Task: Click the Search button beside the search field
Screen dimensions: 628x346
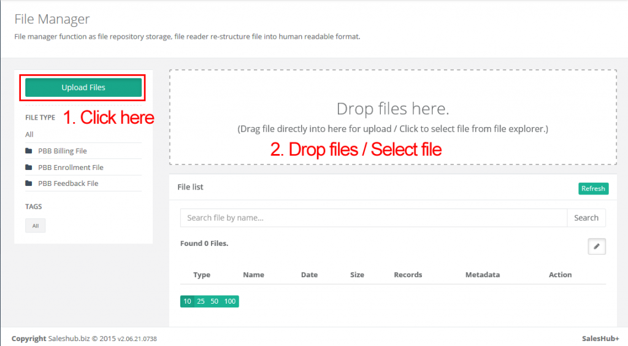Action: [x=586, y=218]
